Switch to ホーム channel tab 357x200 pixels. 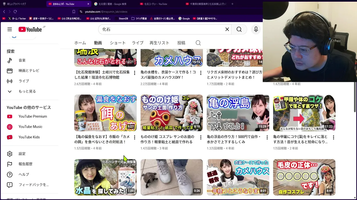(x=80, y=43)
